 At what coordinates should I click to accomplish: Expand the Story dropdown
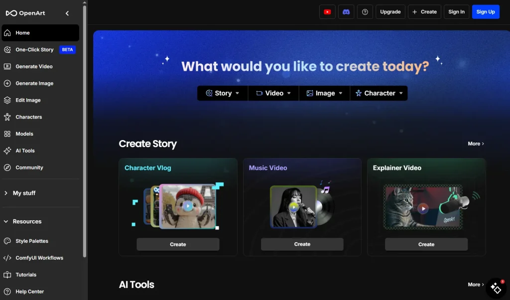(x=223, y=93)
